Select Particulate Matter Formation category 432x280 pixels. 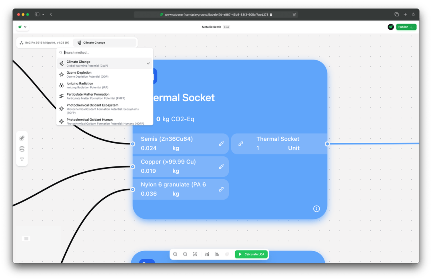coord(105,96)
